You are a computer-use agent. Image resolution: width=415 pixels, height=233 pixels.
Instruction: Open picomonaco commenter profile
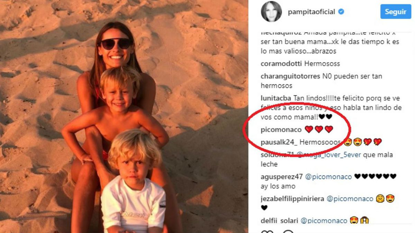(x=281, y=130)
